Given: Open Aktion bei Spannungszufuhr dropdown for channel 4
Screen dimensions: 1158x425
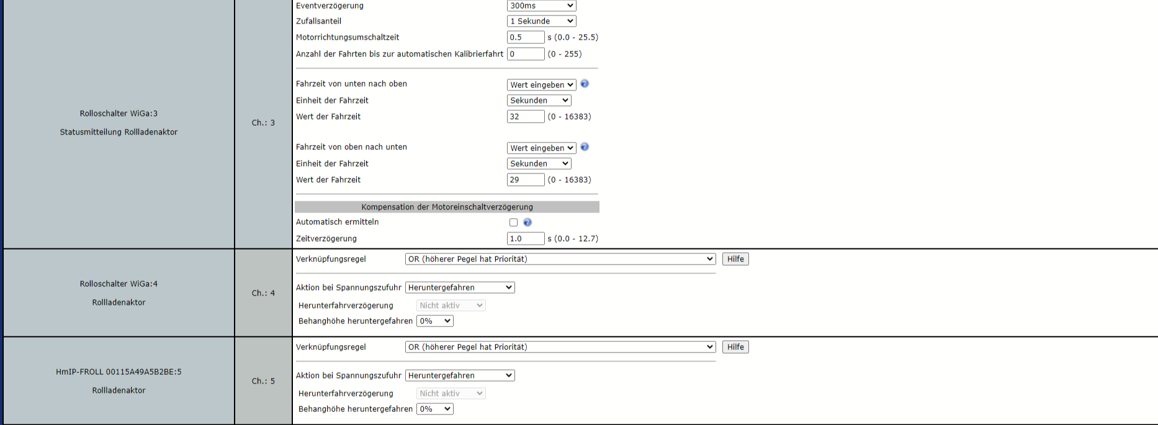Looking at the screenshot, I should pos(460,287).
